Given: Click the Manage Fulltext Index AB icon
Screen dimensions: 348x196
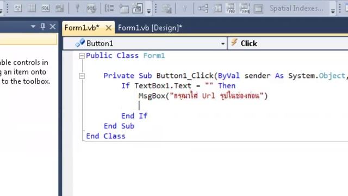Looking at the screenshot, I should 231,9.
